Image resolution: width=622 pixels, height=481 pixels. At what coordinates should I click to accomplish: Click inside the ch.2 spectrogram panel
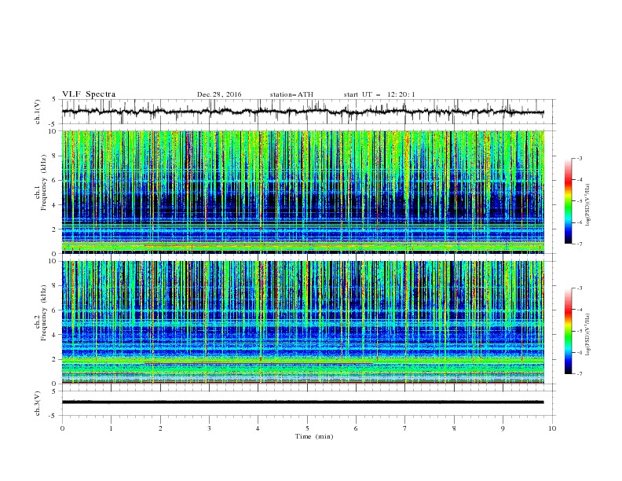point(303,322)
